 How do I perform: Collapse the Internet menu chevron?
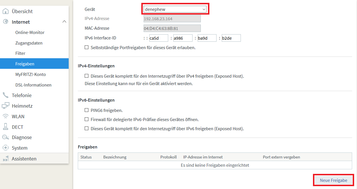point(64,22)
